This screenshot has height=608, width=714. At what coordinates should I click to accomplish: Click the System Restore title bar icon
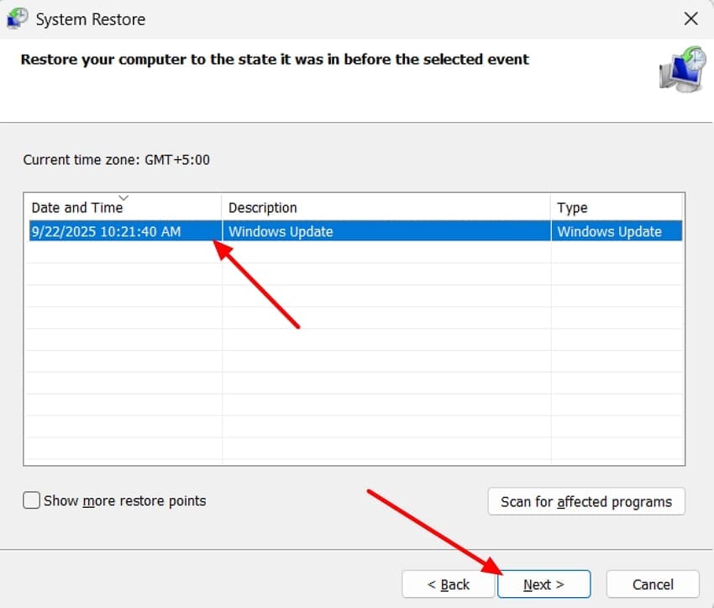pyautogui.click(x=18, y=19)
